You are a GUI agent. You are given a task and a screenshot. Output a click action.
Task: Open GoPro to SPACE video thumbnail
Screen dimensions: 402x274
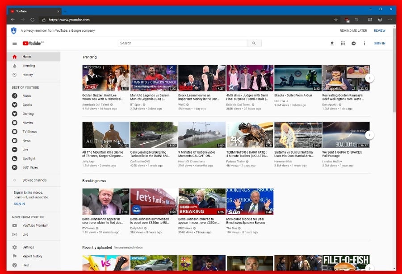[x=346, y=135]
